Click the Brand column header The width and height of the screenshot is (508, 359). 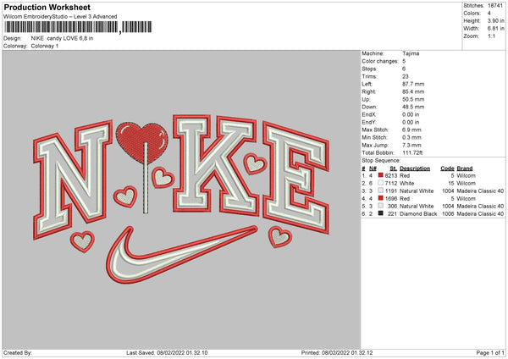pyautogui.click(x=465, y=168)
